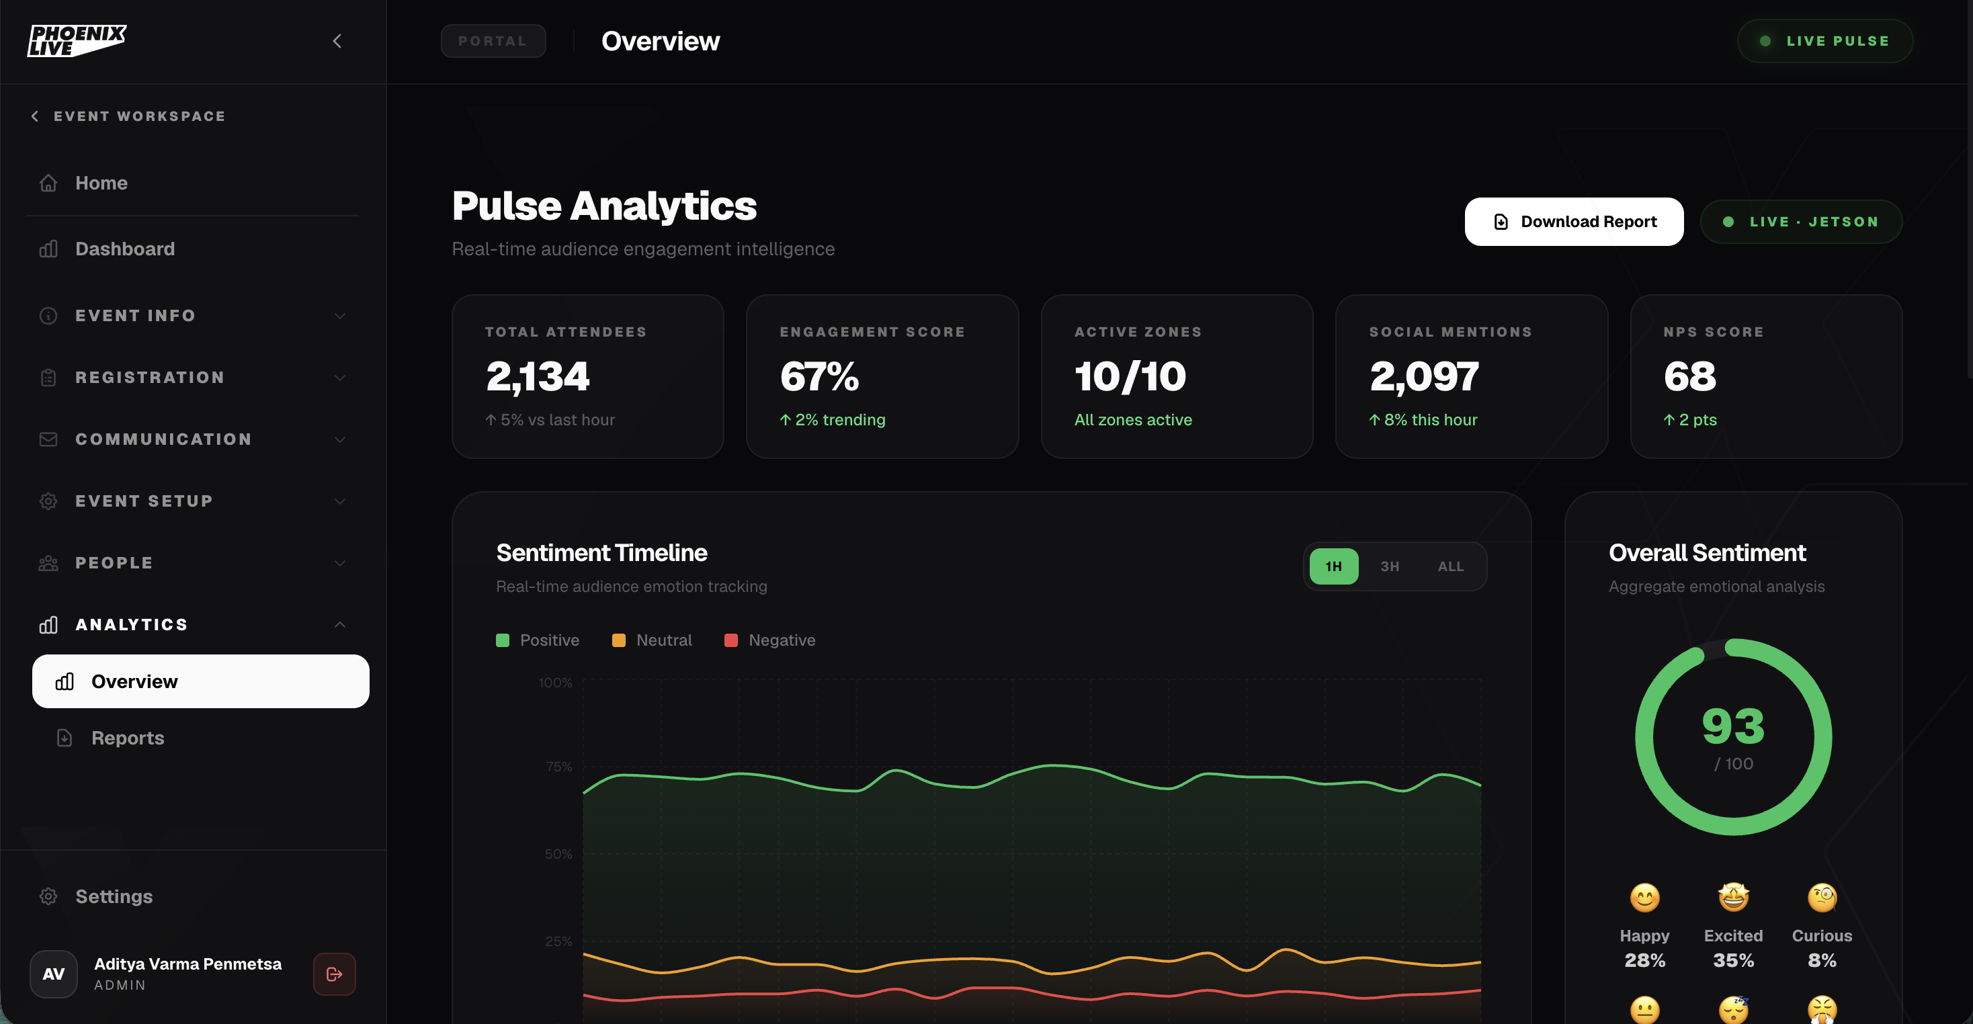Screen dimensions: 1973x1024
Task: Click the Live · Jetson status badge
Action: click(1801, 222)
